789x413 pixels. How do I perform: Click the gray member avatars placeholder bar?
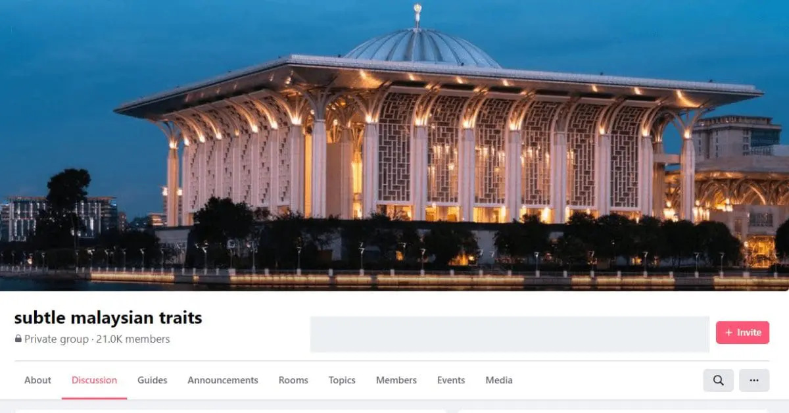coord(510,334)
